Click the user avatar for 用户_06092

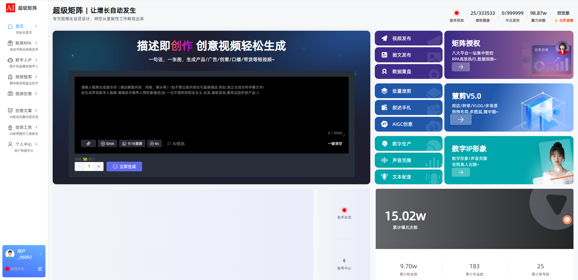10,254
